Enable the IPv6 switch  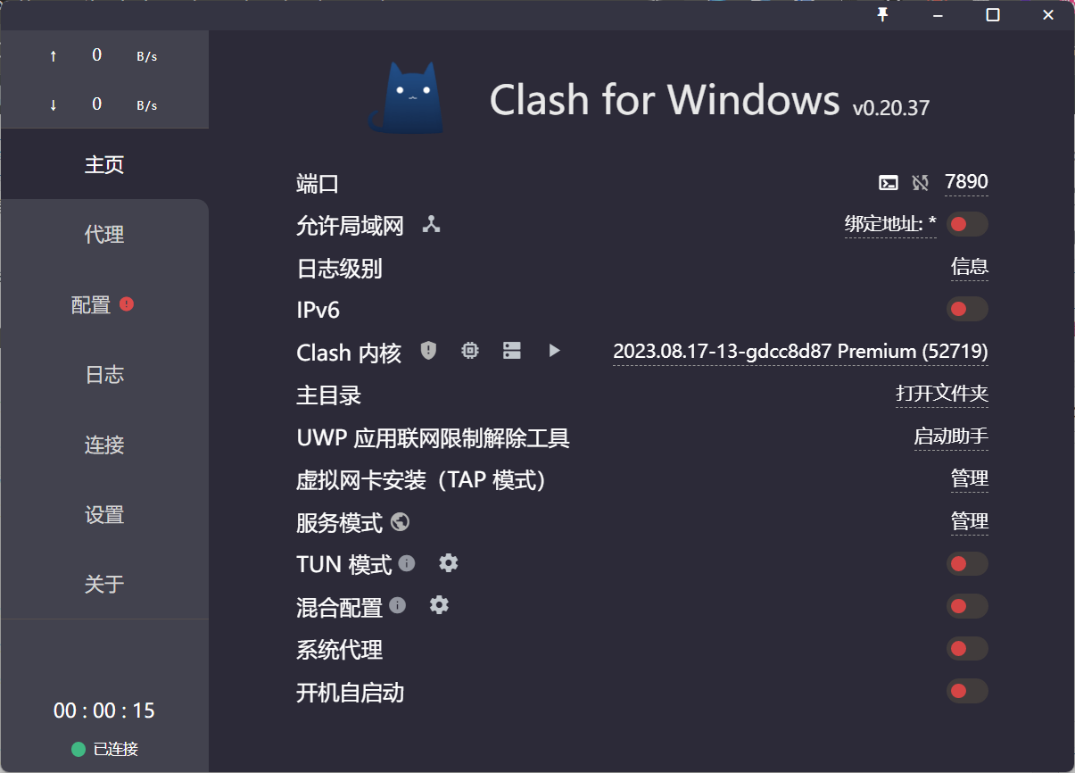(967, 310)
